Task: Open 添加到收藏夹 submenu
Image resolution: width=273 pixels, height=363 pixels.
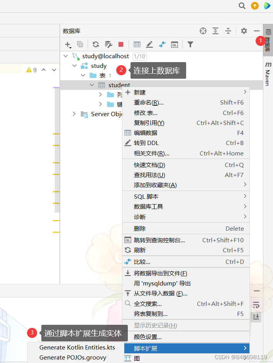Action: coord(186,185)
